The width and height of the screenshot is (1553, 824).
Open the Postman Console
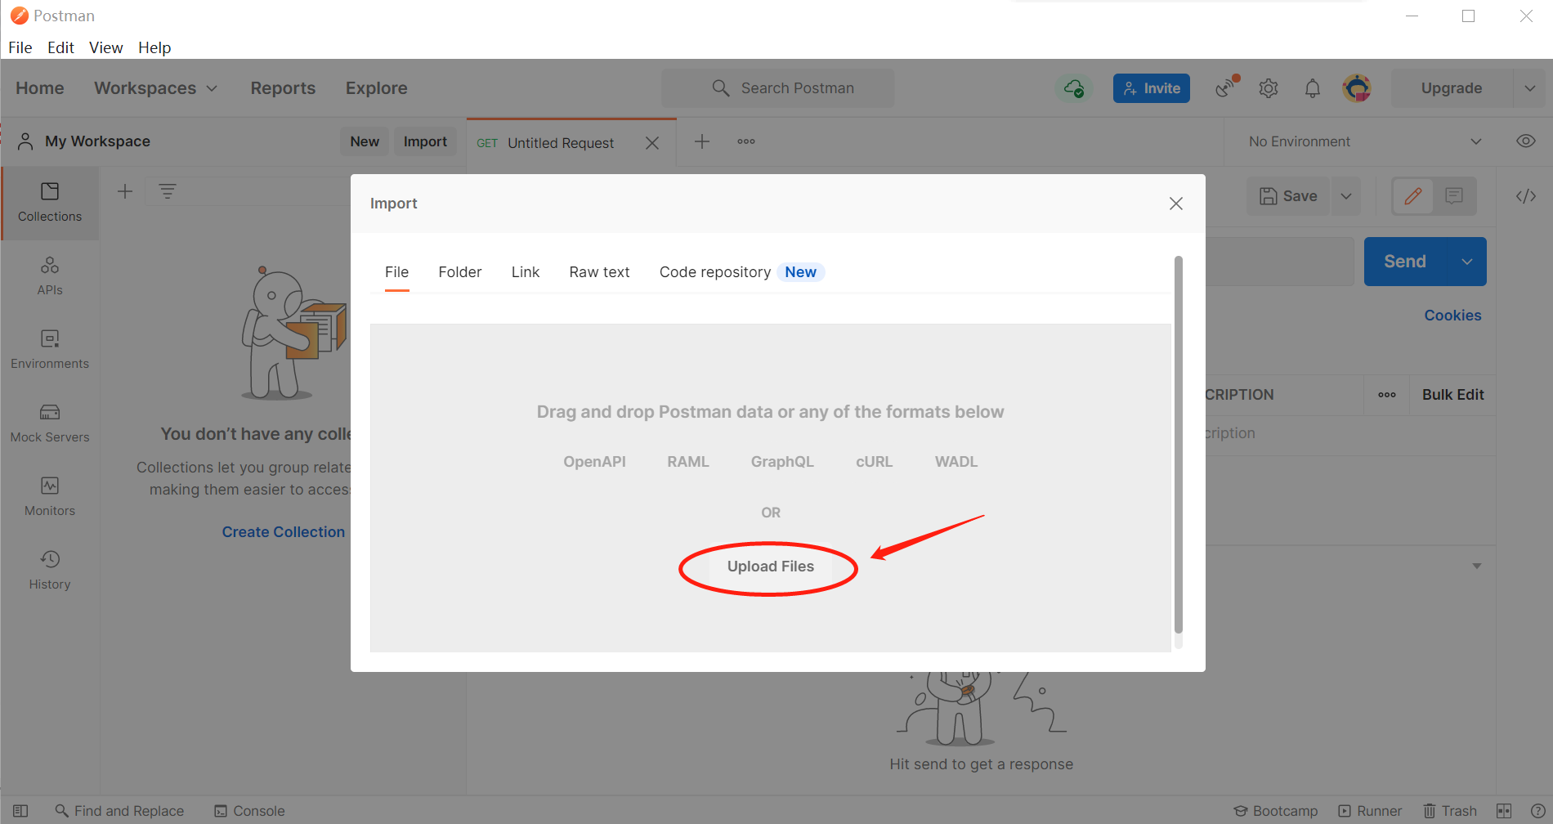pyautogui.click(x=249, y=810)
